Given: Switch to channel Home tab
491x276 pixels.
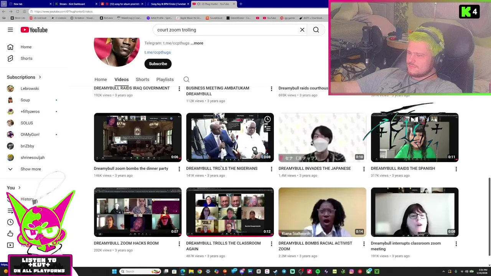Looking at the screenshot, I should click(101, 79).
